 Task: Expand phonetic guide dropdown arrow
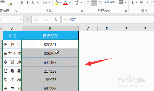(81, 3)
